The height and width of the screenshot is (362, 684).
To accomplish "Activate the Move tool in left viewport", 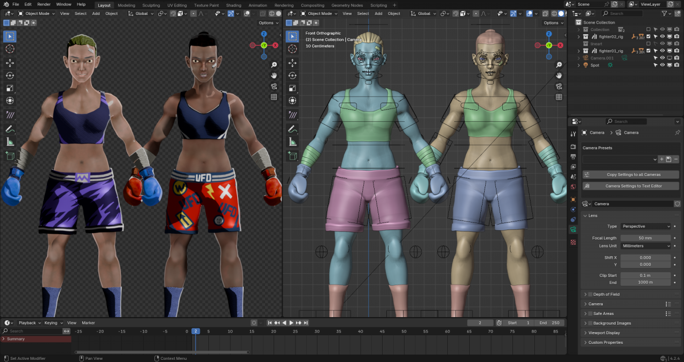I will point(10,63).
